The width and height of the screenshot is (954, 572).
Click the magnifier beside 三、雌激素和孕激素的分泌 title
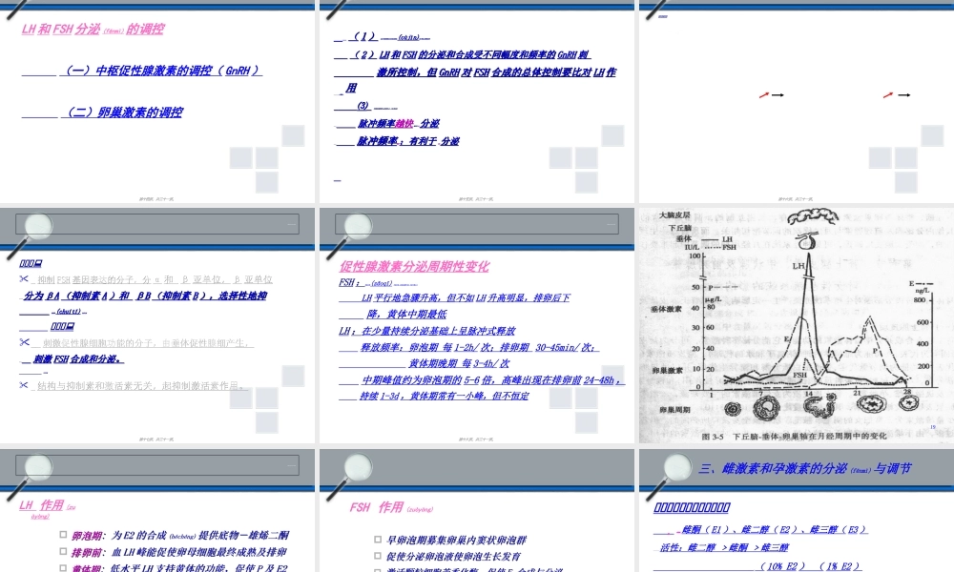pos(675,468)
